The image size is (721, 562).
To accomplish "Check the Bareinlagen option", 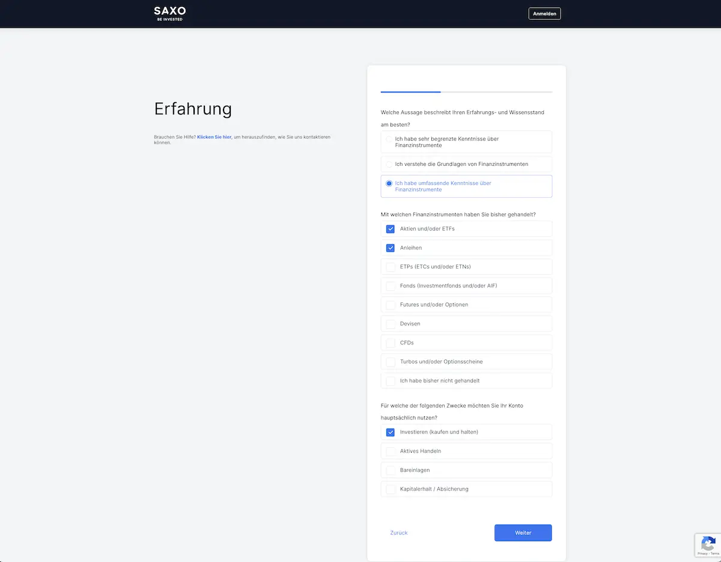I will 391,470.
